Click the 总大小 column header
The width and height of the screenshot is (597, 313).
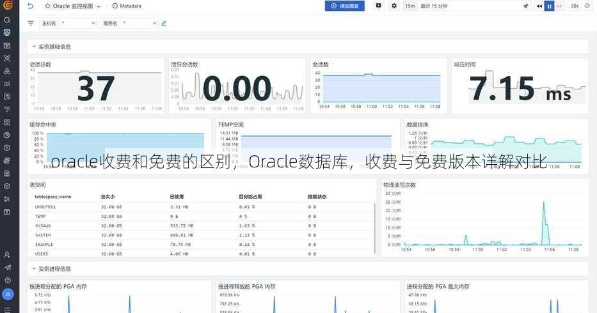click(107, 197)
